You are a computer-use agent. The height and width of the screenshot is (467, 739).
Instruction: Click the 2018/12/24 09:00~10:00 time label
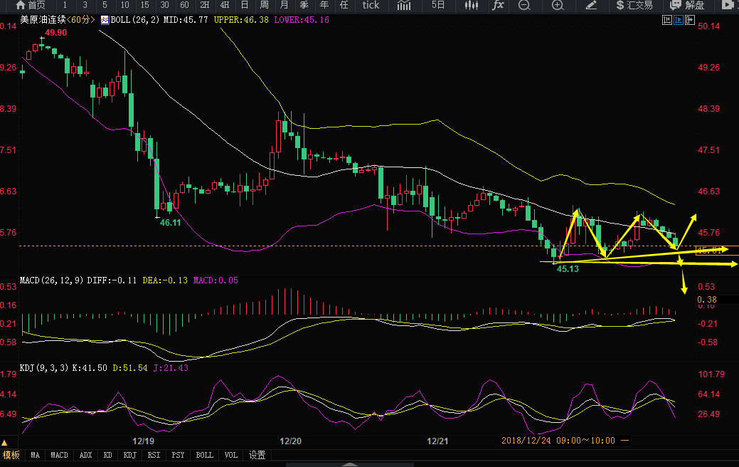point(558,441)
